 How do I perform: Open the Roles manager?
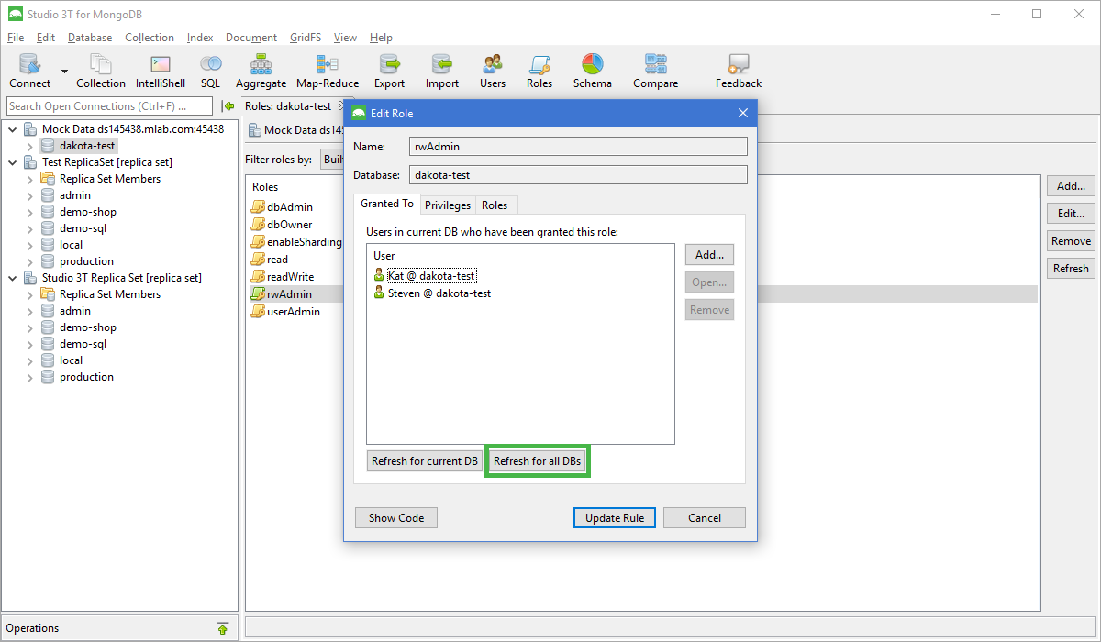pyautogui.click(x=539, y=71)
